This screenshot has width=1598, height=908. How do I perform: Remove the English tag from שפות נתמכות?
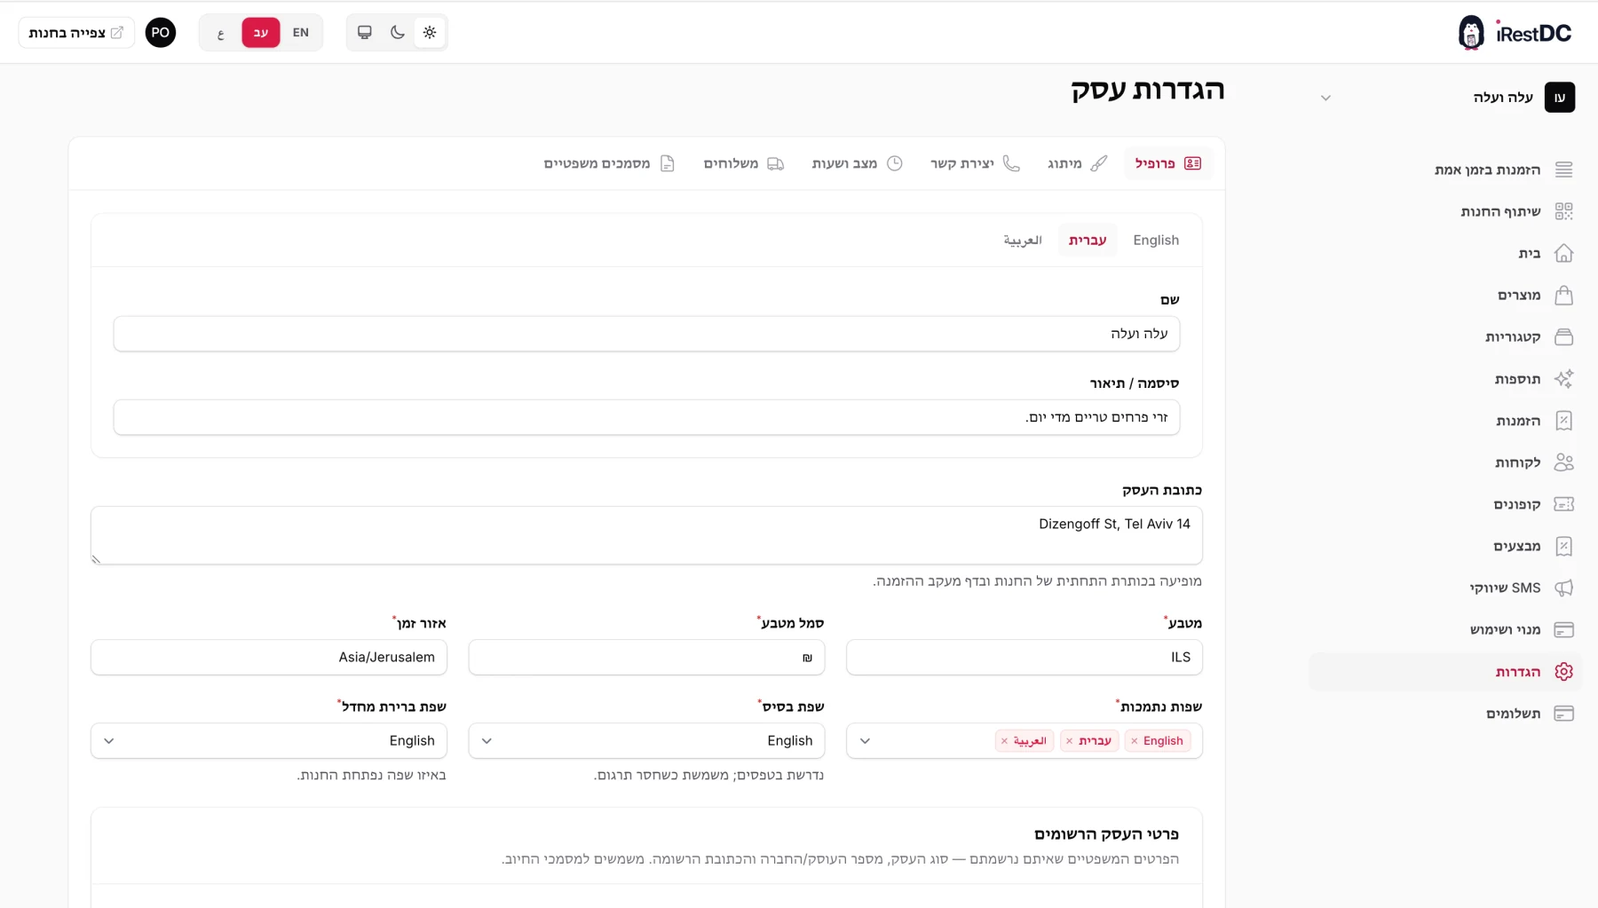(x=1135, y=741)
